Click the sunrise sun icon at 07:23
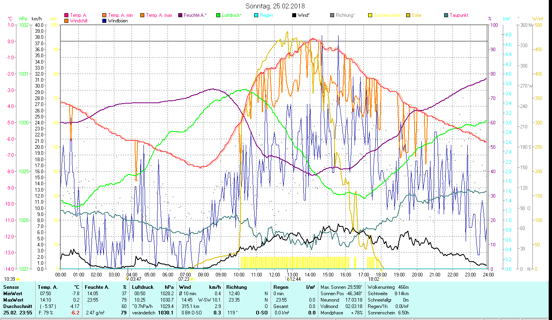 (192, 279)
